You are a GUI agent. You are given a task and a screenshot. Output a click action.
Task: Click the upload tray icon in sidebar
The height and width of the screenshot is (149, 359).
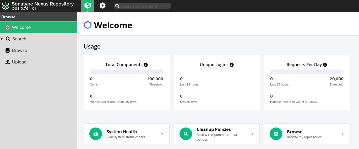8,62
